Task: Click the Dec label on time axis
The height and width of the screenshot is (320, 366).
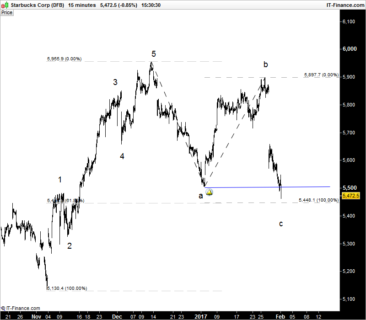Action: pos(117,316)
